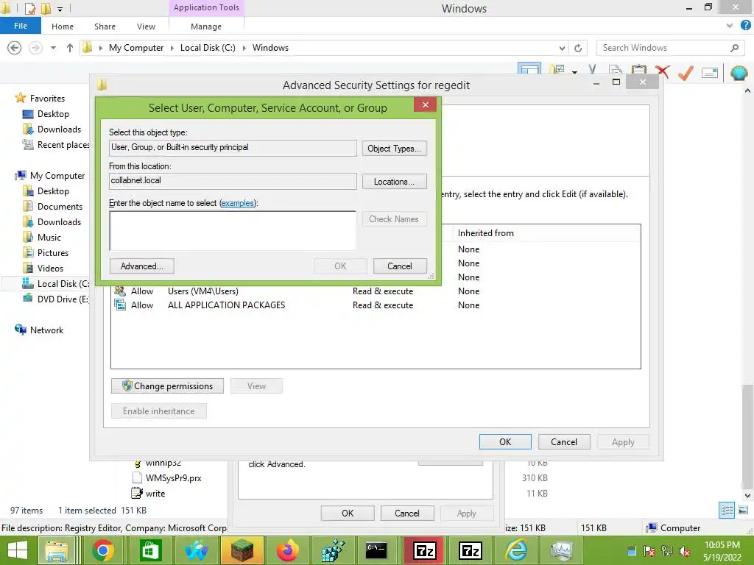754x565 pixels.
Task: Go back with the Explorer back arrow
Action: [15, 48]
